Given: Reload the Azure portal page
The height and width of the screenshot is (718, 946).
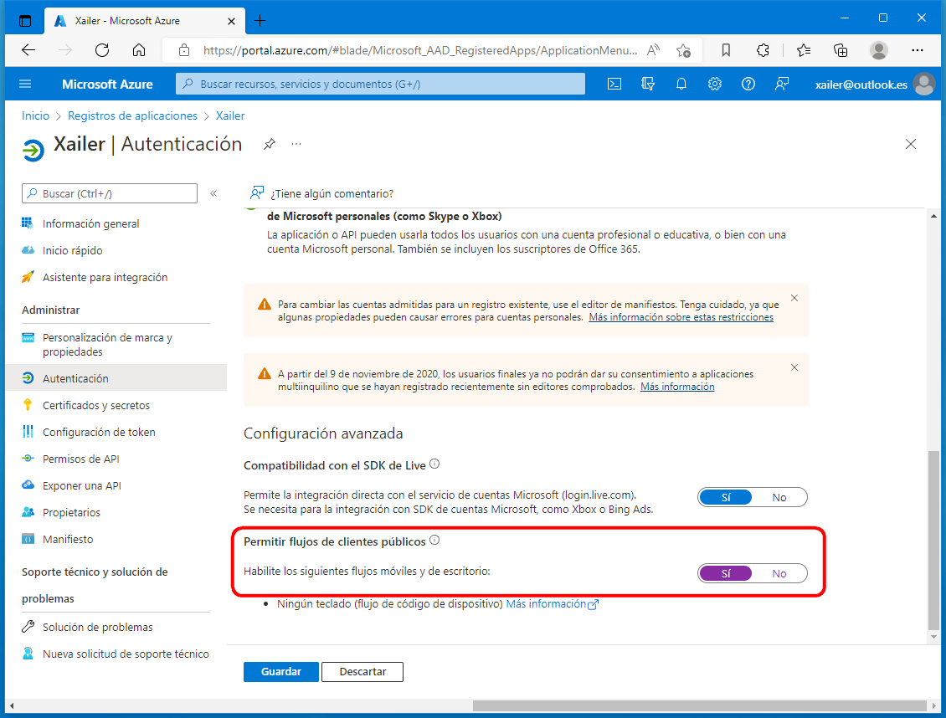Looking at the screenshot, I should [x=102, y=50].
